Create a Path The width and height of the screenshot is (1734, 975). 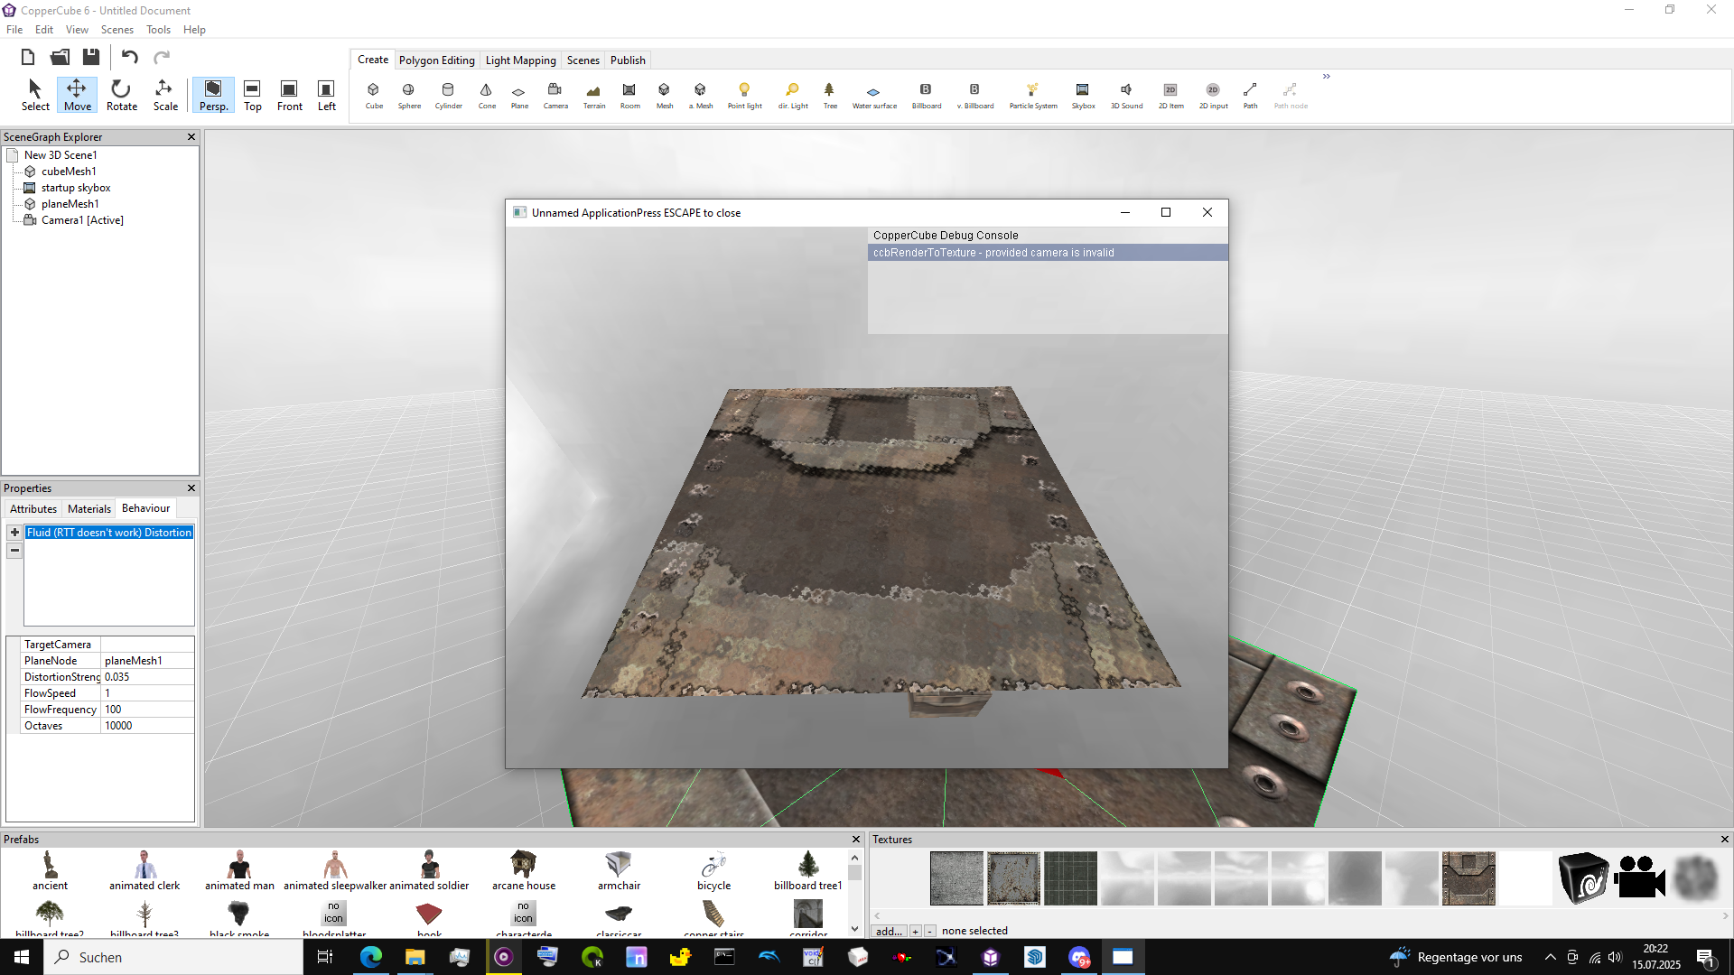coord(1250,95)
